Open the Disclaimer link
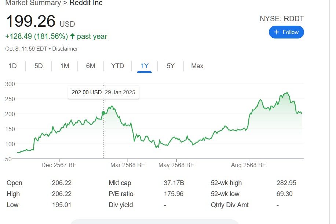The width and height of the screenshot is (336, 224). [x=65, y=49]
